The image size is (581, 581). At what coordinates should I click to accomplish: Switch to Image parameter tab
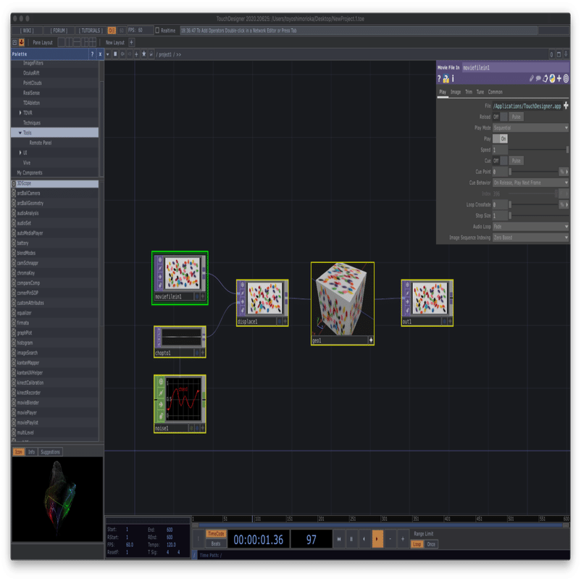[456, 92]
